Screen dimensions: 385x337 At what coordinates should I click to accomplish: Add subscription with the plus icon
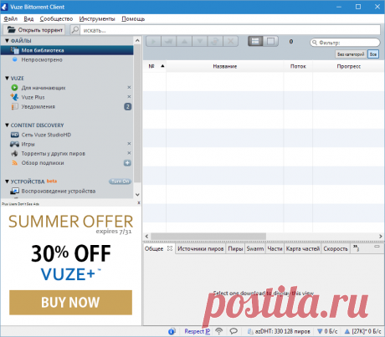tap(127, 163)
